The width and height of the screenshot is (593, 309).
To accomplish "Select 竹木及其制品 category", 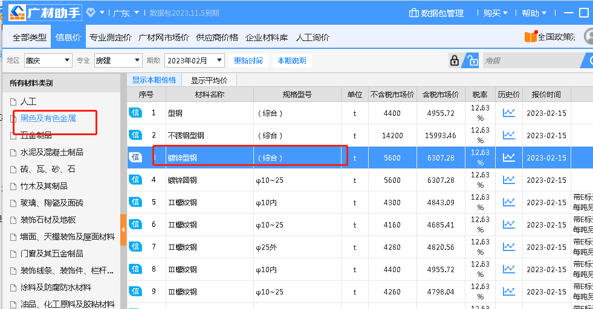I will click(x=44, y=186).
